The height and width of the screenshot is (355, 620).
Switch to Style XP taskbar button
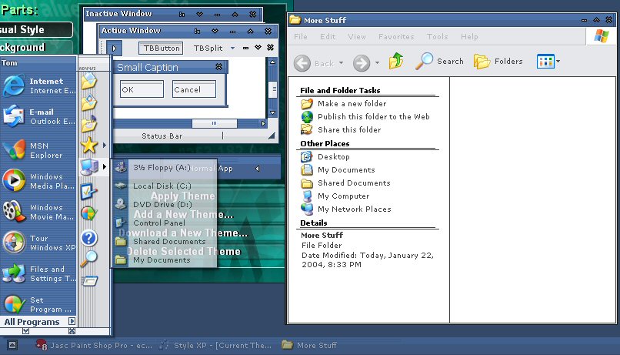point(215,345)
